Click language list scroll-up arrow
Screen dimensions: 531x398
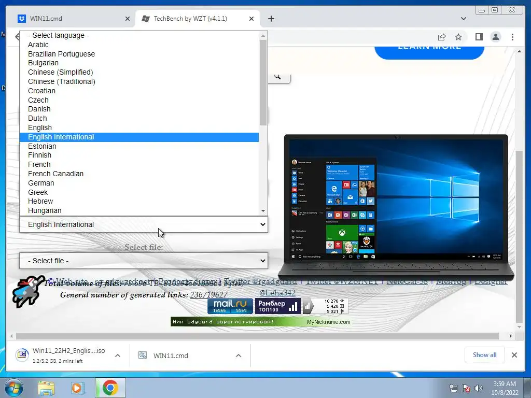click(263, 36)
